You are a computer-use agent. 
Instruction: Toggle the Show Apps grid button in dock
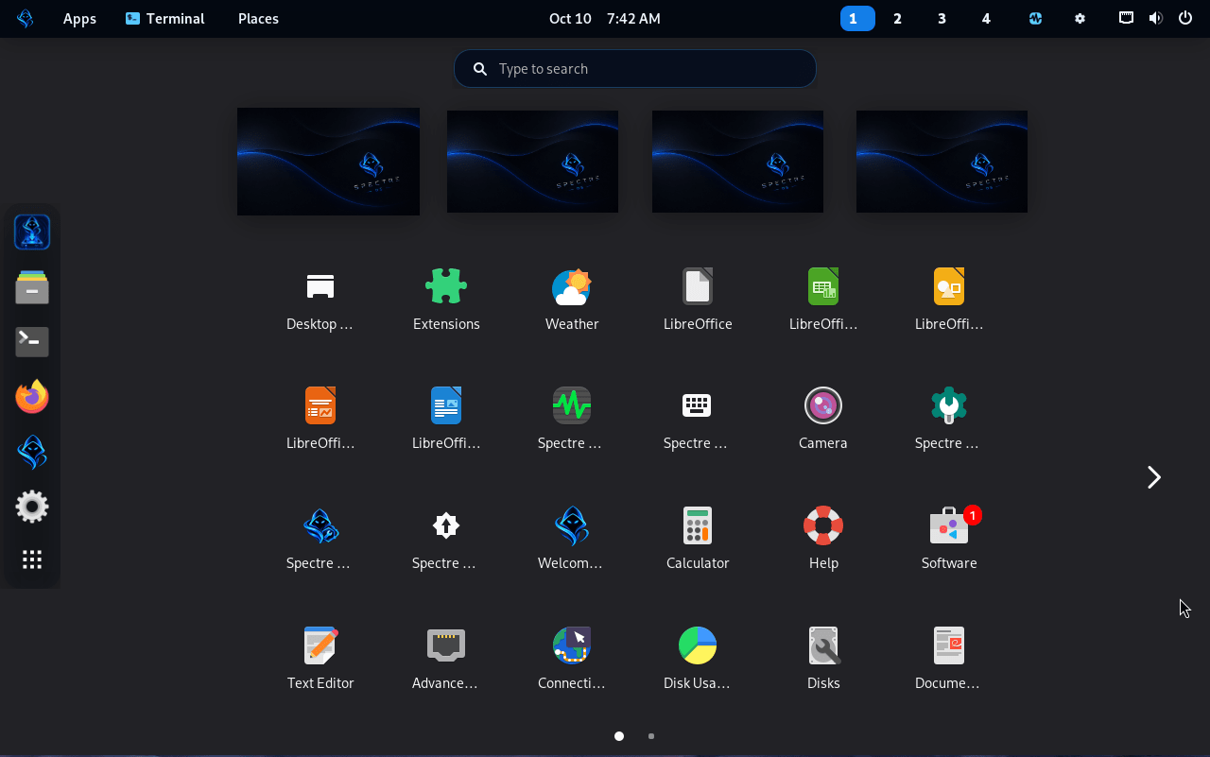point(32,559)
